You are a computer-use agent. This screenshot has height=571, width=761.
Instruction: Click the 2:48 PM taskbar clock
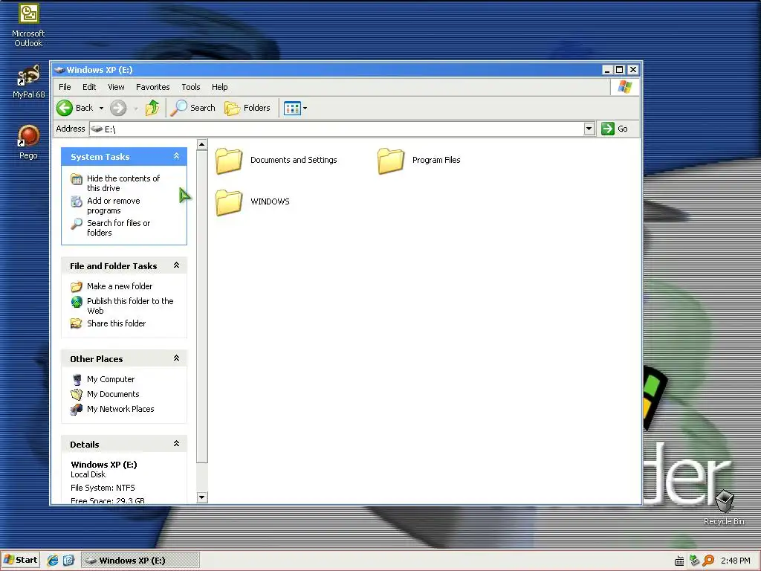pos(735,561)
